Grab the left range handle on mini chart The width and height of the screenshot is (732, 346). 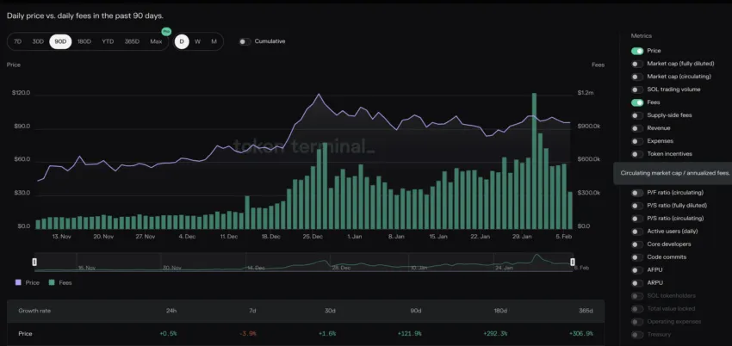click(34, 262)
